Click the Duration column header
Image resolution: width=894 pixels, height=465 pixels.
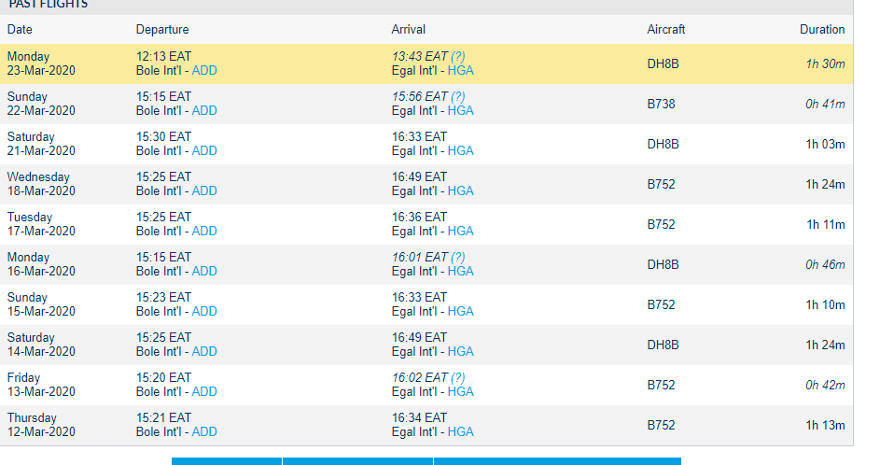tap(822, 30)
